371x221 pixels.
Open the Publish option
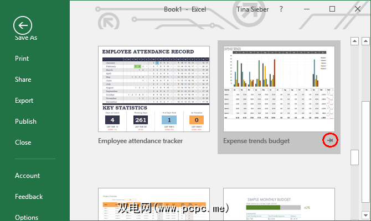tap(25, 122)
